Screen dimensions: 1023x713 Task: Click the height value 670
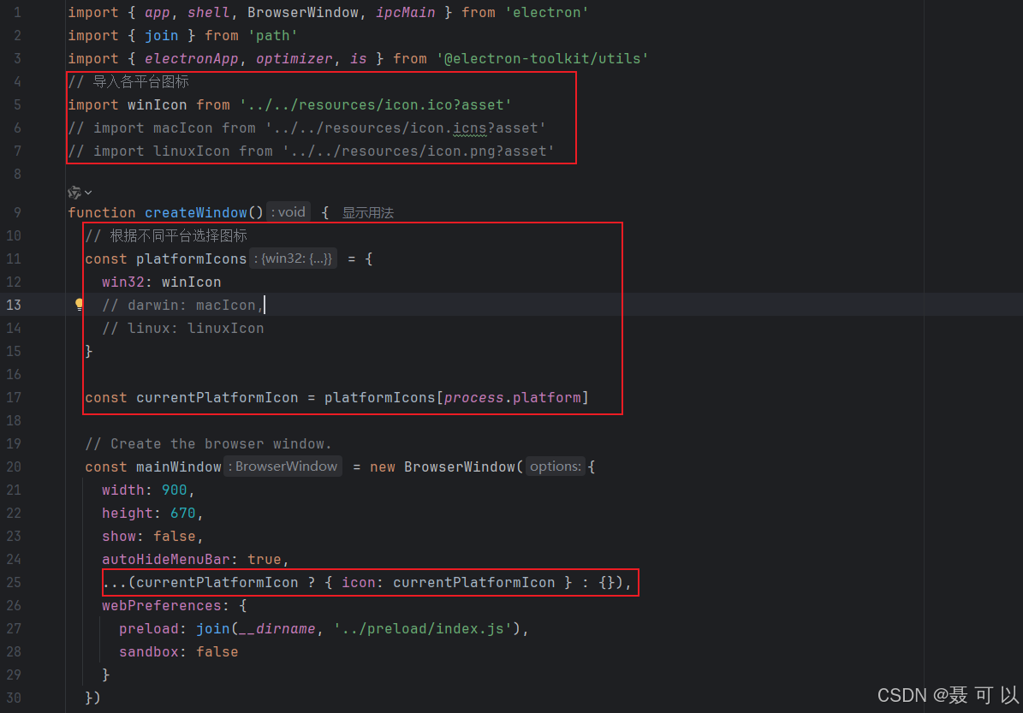[x=182, y=514]
